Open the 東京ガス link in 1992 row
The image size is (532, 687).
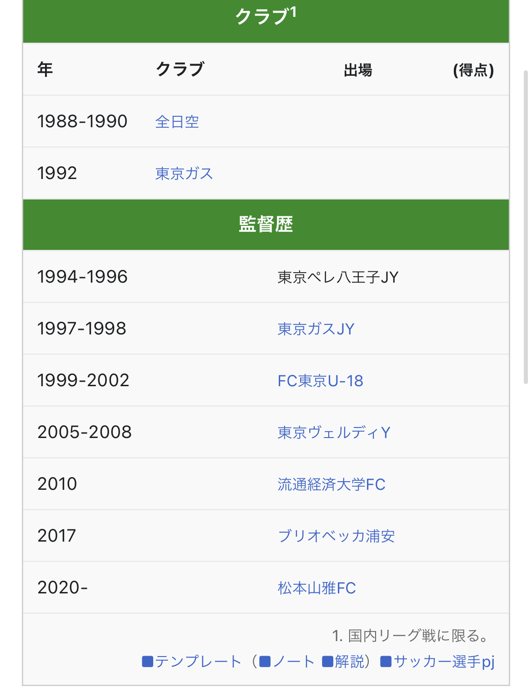pos(184,174)
